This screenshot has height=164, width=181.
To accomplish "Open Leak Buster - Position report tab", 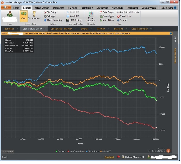I will click(62, 29).
